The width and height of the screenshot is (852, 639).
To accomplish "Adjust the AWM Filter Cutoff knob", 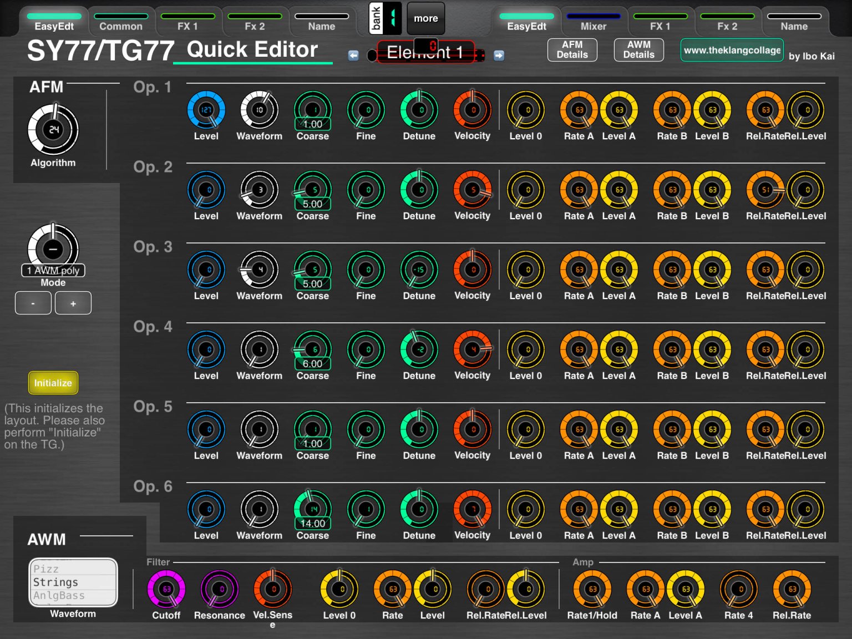I will [x=166, y=589].
